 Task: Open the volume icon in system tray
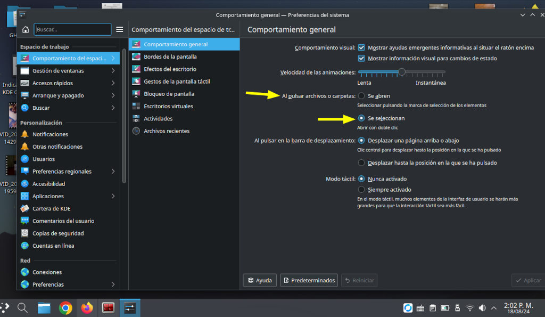[482, 308]
